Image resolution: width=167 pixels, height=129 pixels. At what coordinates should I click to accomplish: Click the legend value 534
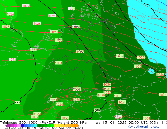41,128
